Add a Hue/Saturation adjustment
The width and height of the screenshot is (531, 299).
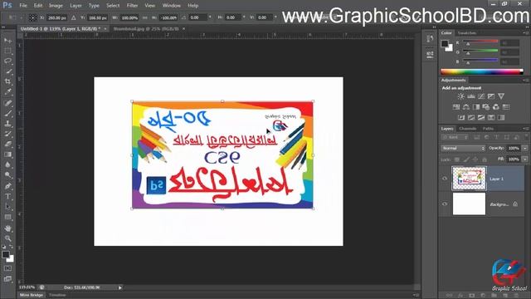[x=456, y=107]
